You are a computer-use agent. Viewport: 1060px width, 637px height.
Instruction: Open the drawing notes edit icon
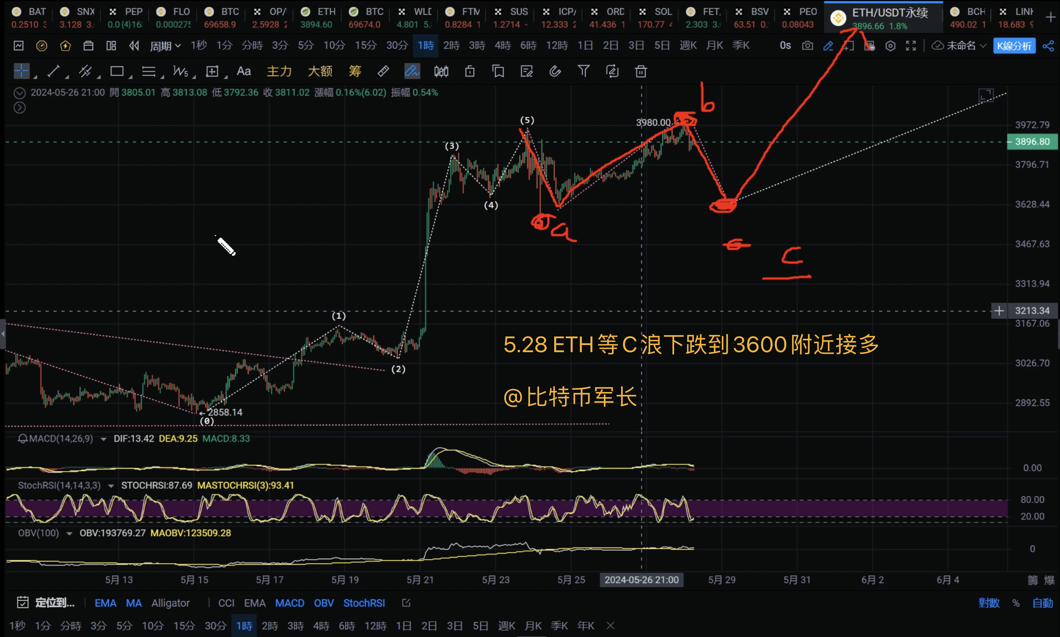coord(526,71)
